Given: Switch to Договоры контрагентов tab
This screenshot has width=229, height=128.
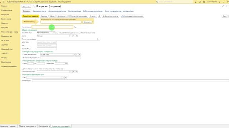Looking at the screenshot, I should pyautogui.click(x=57, y=11).
